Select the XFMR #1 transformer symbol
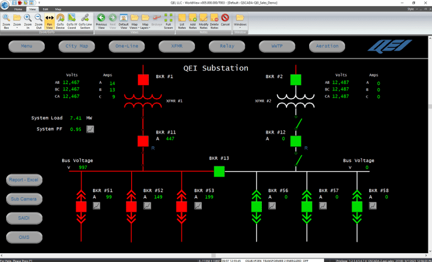The width and height of the screenshot is (432, 262). (143, 101)
